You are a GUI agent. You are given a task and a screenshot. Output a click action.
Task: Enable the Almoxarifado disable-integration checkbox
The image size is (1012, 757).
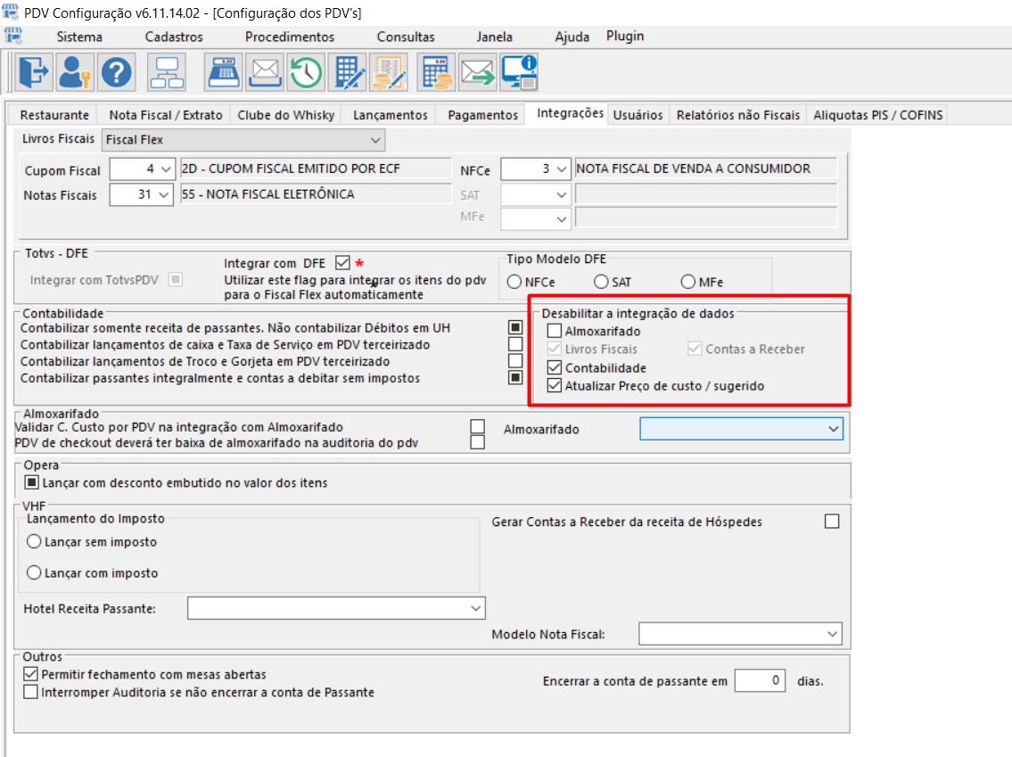click(x=555, y=331)
